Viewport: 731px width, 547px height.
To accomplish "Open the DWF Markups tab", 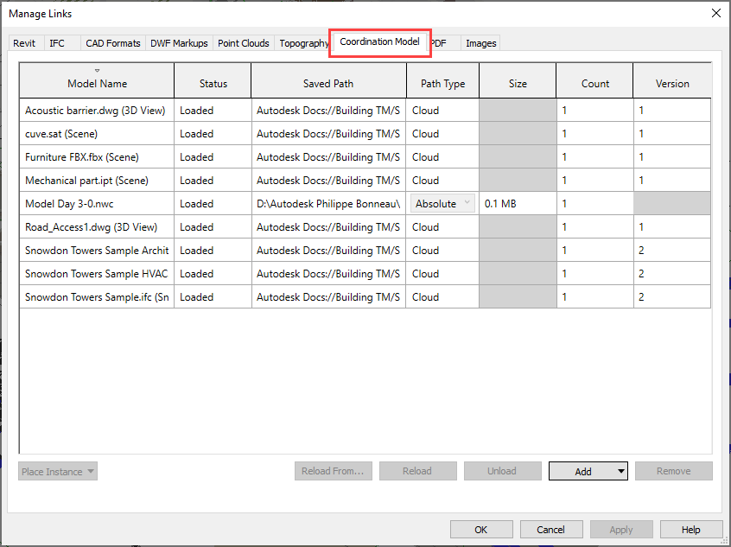I will pyautogui.click(x=179, y=43).
